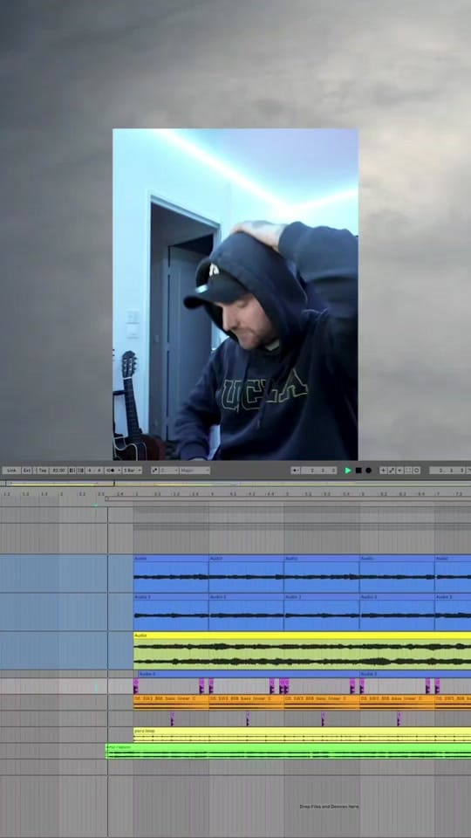Click the arrangement overview bar above the ruler
Image resolution: width=471 pixels, height=838 pixels.
pos(235,484)
